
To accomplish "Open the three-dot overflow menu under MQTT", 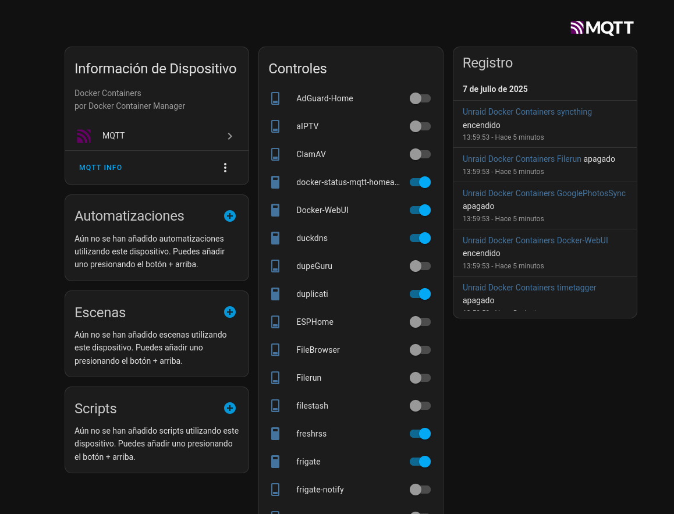I will tap(225, 167).
